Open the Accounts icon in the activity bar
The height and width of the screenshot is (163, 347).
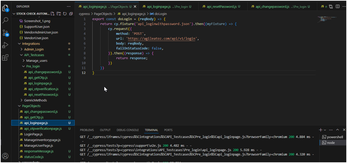5,156
